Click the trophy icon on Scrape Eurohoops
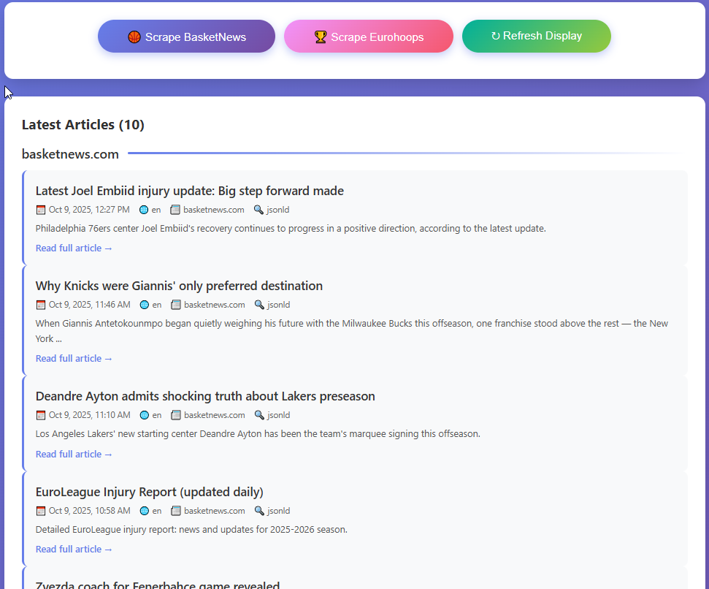Viewport: 709px width, 589px height. click(321, 37)
